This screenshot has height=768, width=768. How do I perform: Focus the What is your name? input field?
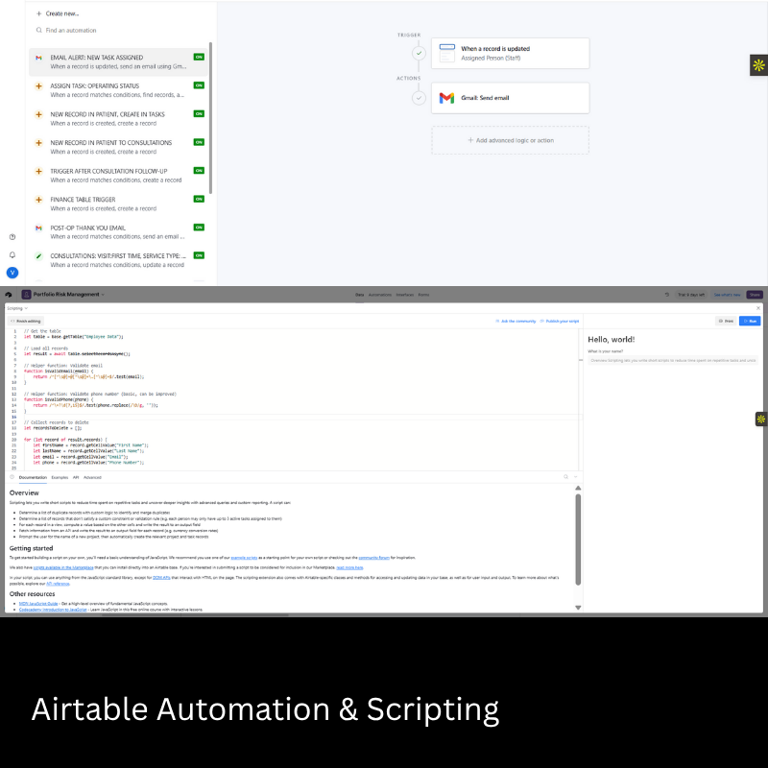coord(673,361)
